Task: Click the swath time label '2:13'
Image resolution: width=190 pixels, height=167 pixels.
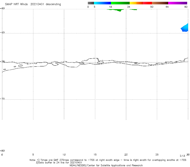Action: tap(182, 156)
